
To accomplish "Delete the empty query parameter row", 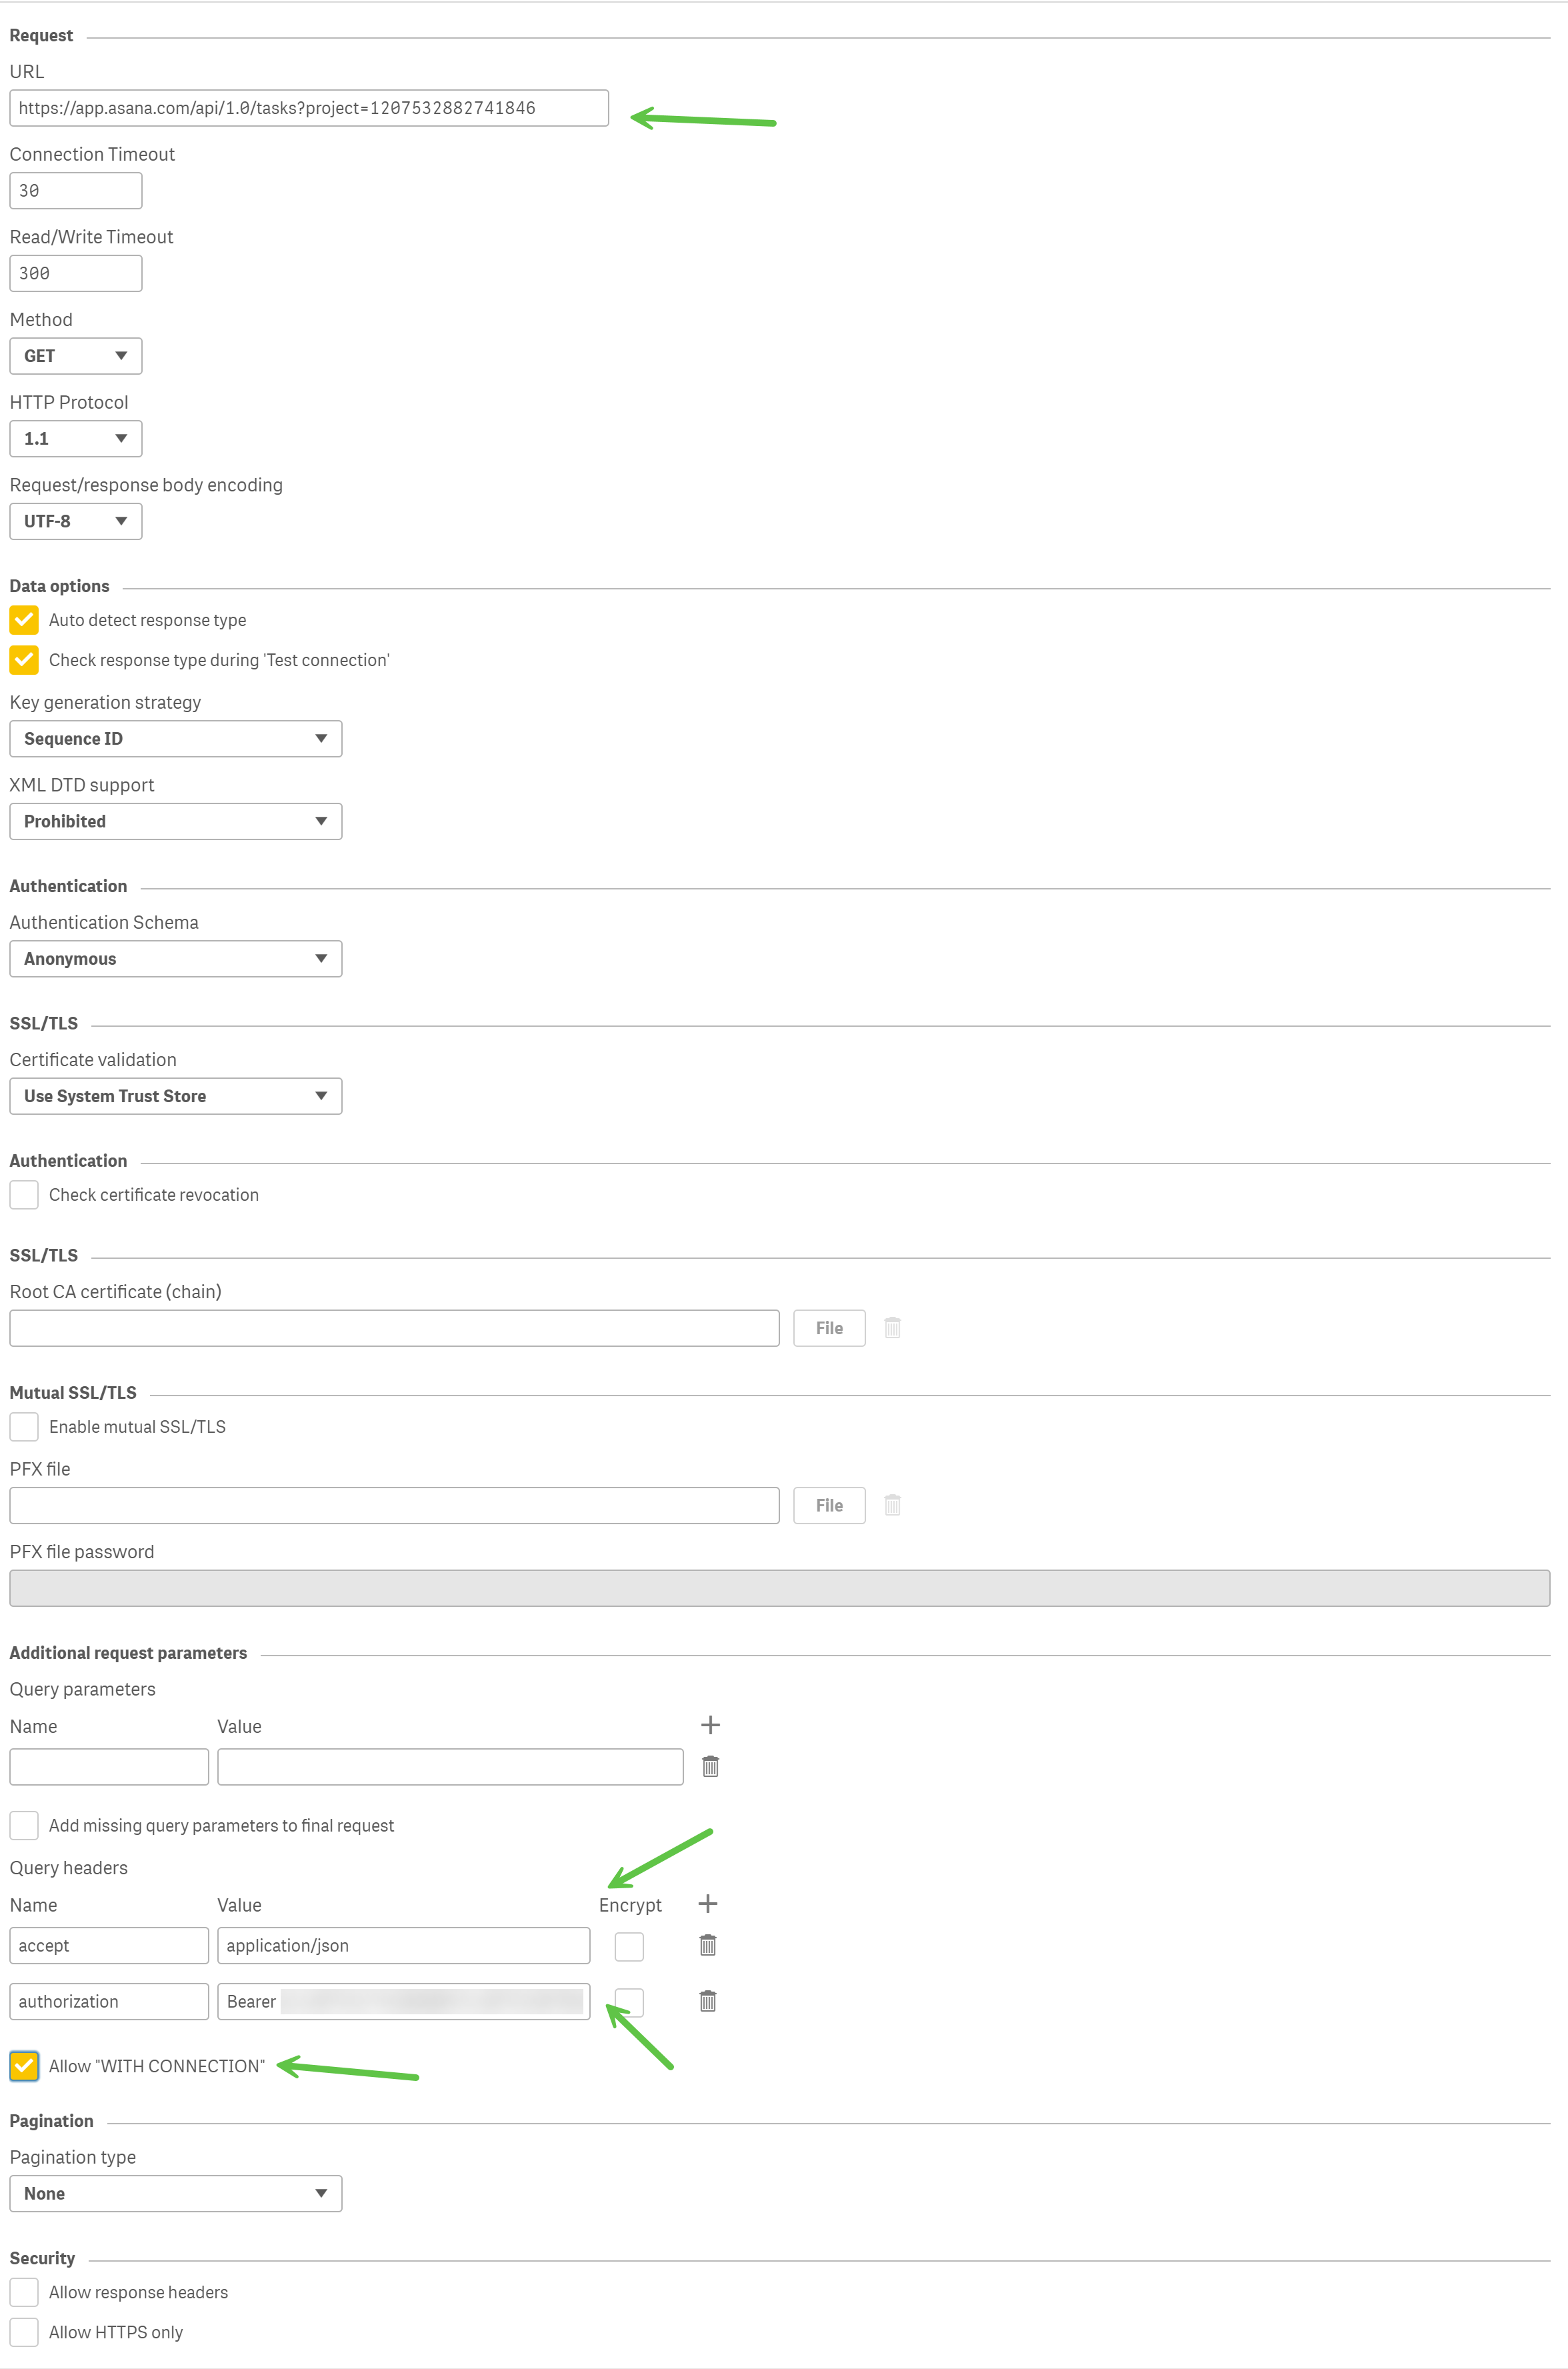I will [x=710, y=1766].
